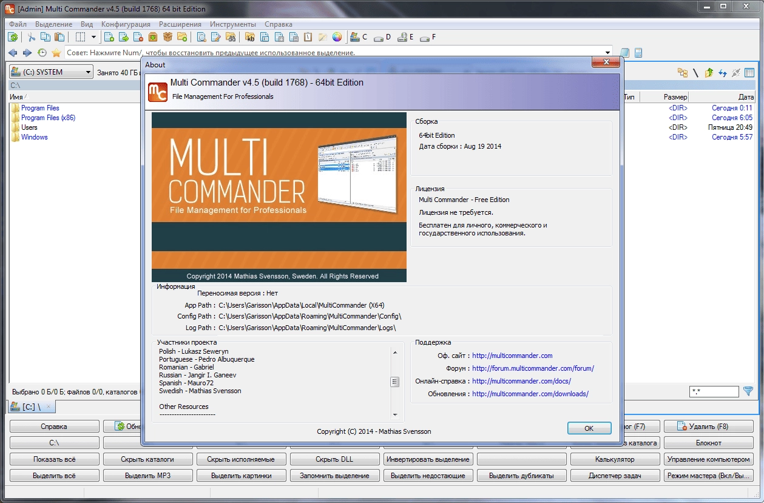Click the folder size 'kb' icon
The width and height of the screenshot is (764, 503).
coord(250,37)
